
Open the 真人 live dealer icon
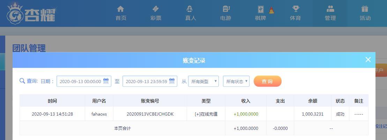coord(189,9)
